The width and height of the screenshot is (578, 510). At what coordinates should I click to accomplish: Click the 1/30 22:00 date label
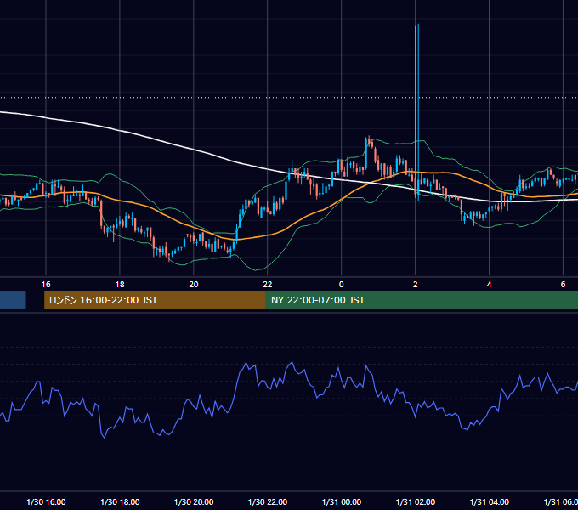(268, 501)
